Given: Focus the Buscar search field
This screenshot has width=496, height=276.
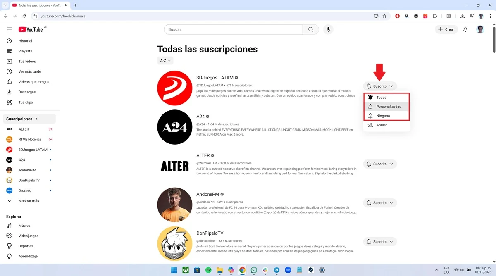Looking at the screenshot, I should [234, 29].
